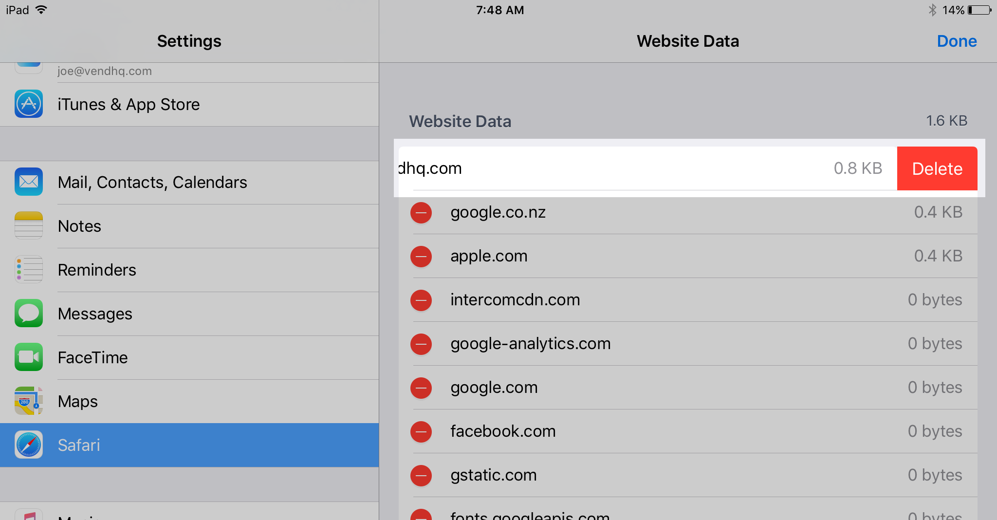The image size is (997, 520).
Task: Tap the 0.4 KB size for apple.com
Action: coord(938,256)
